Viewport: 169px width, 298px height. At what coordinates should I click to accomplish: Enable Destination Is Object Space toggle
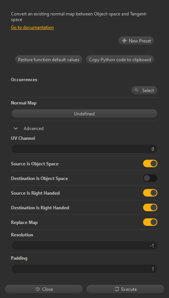[x=150, y=178]
